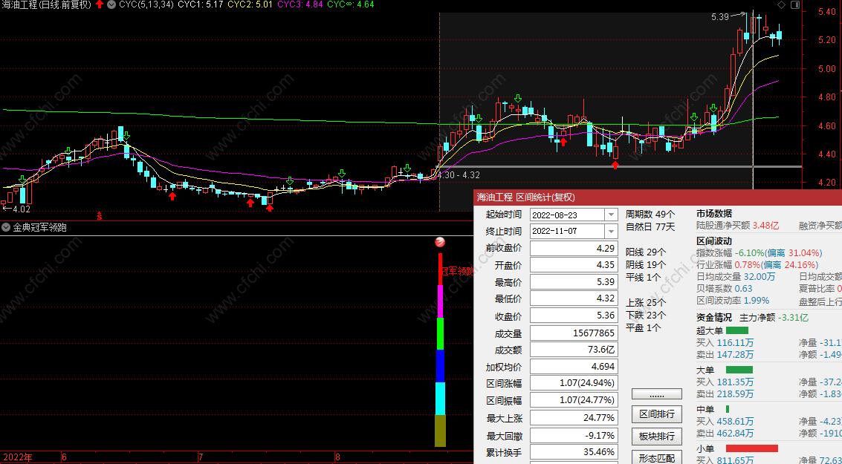Screen dimensions: 842x464
Task: Click the 前收盘价 field 4.29
Action: tap(574, 249)
